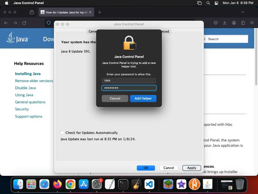
Task: Switch to the General tab
Action: pyautogui.click(x=92, y=31)
